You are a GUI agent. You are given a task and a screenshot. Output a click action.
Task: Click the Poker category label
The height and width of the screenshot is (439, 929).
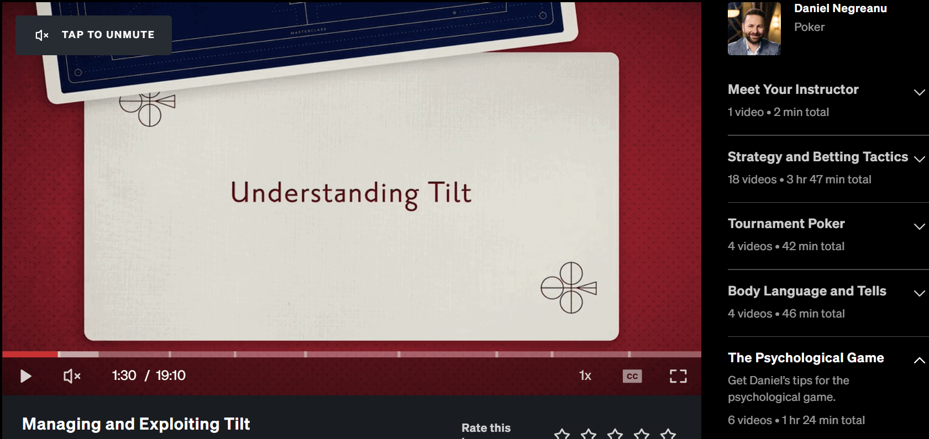pos(809,27)
